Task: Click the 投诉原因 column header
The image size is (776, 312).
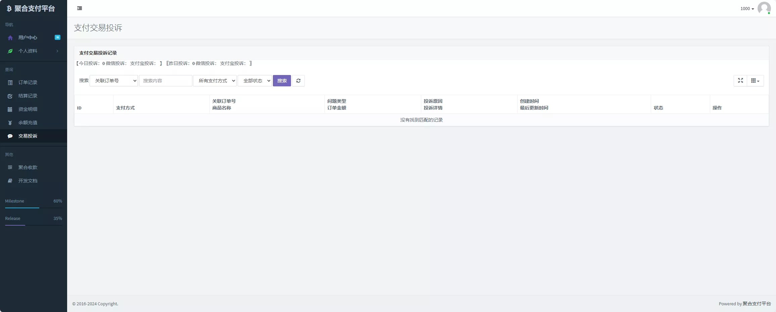Action: coord(433,101)
